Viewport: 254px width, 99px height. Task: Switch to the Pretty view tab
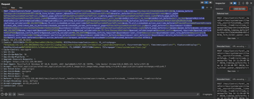point(4,8)
